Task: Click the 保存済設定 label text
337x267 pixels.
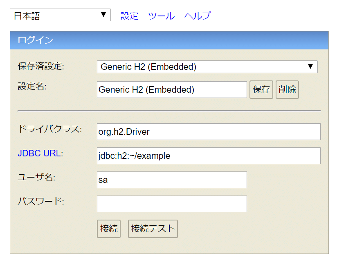Action: (41, 66)
